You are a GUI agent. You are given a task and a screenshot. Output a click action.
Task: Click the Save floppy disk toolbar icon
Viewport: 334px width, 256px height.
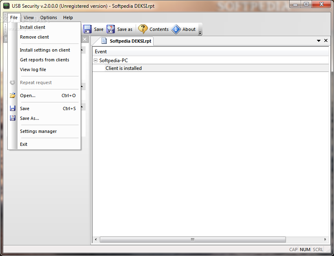point(87,29)
